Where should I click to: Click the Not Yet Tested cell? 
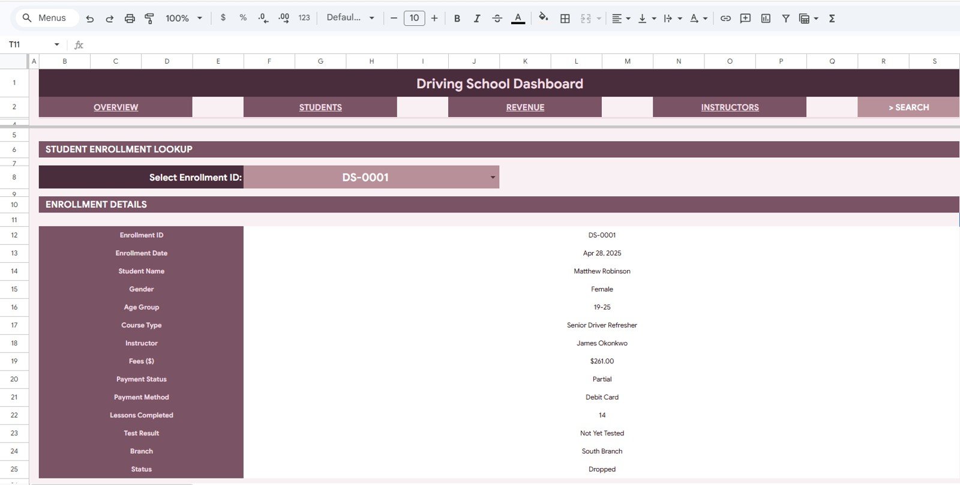click(602, 433)
